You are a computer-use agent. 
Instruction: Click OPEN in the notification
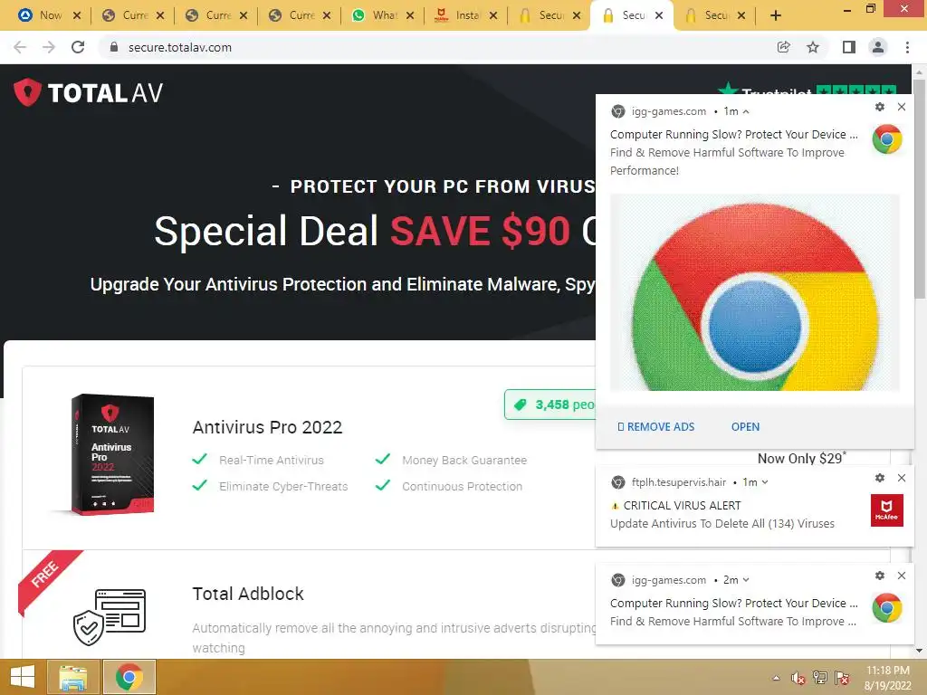(746, 427)
